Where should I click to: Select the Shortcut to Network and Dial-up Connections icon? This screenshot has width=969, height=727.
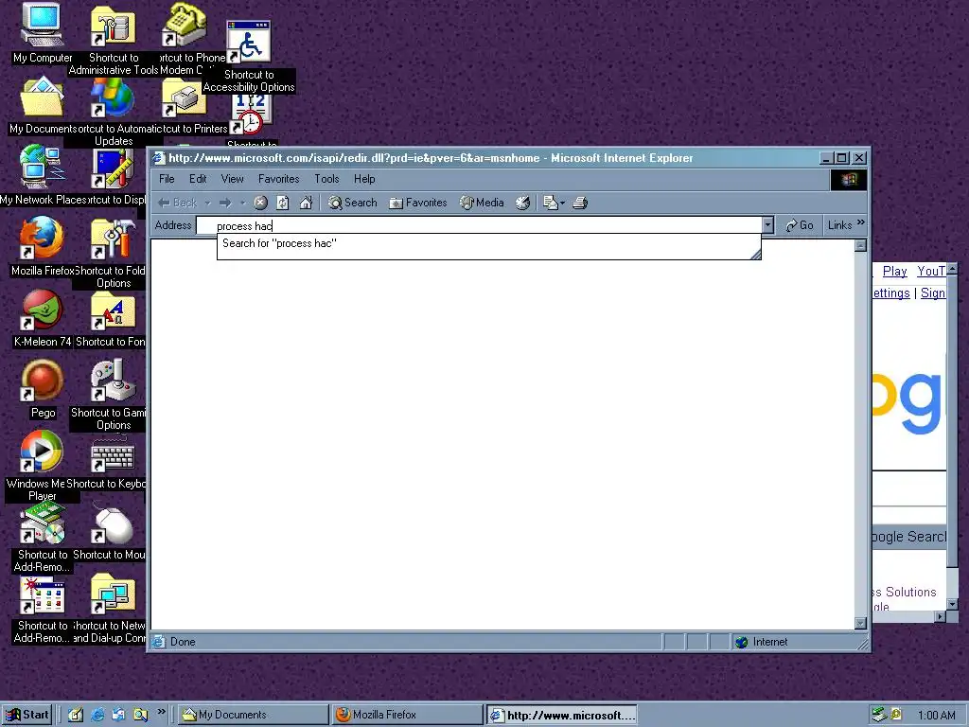click(x=113, y=609)
